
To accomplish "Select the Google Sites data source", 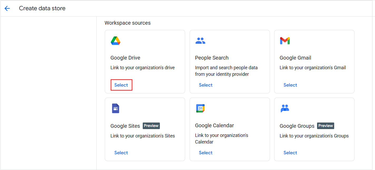I will tap(121, 152).
